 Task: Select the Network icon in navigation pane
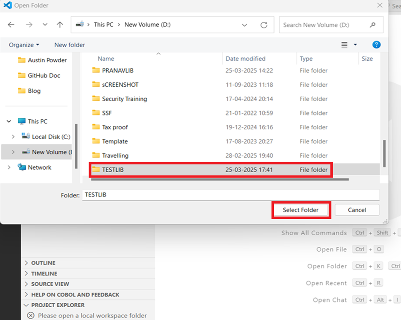[x=22, y=167]
